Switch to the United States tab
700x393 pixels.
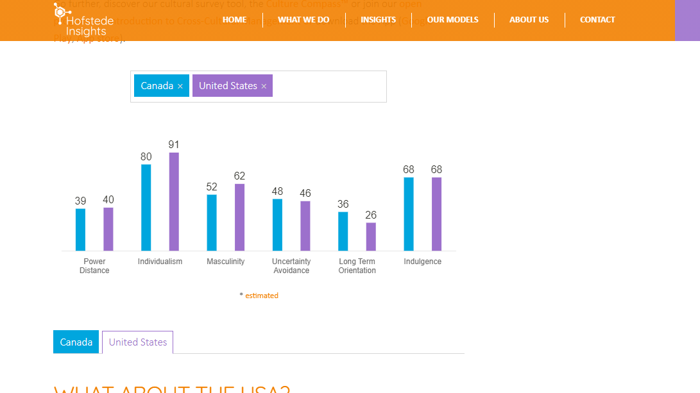click(137, 342)
